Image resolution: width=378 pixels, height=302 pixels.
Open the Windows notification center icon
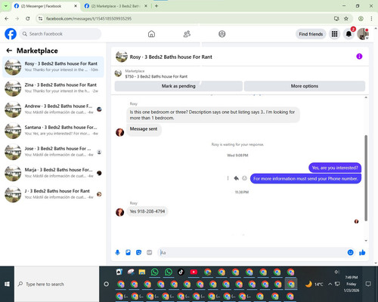click(x=368, y=284)
